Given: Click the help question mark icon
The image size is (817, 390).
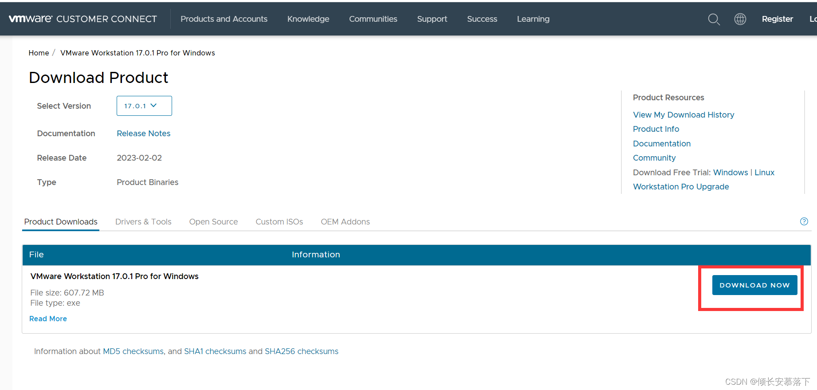Looking at the screenshot, I should pos(804,221).
